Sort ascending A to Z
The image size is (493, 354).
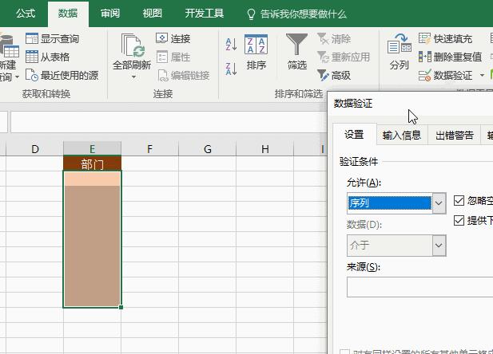tap(231, 45)
